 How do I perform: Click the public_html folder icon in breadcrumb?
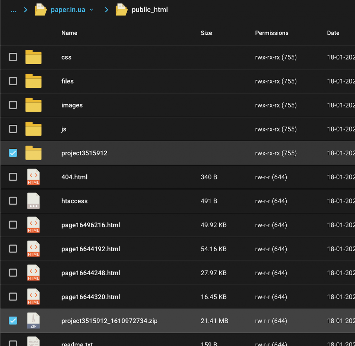(121, 9)
